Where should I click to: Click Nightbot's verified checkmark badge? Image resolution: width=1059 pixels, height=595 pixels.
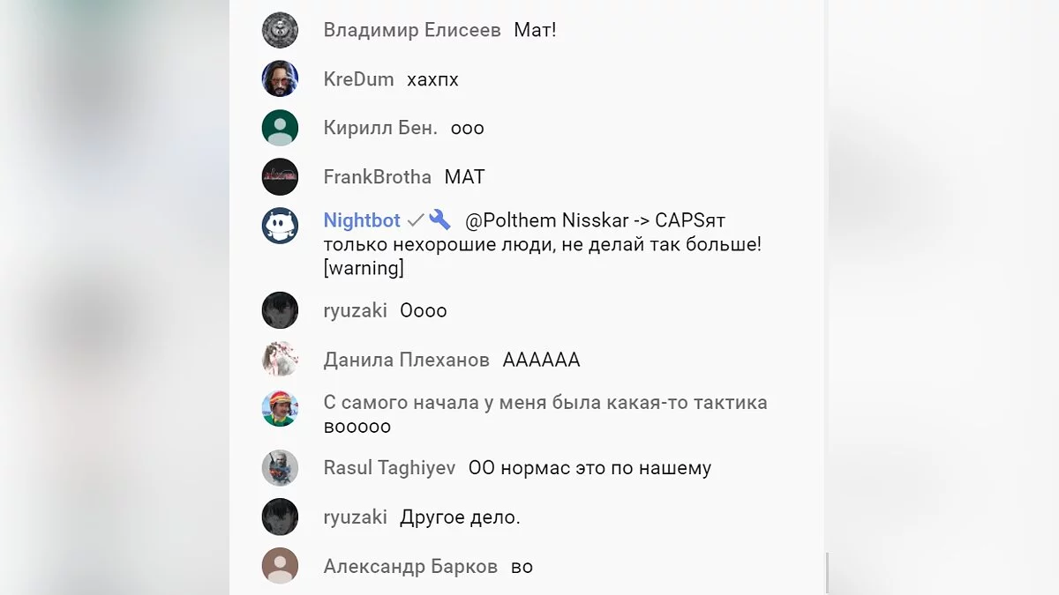pos(415,220)
